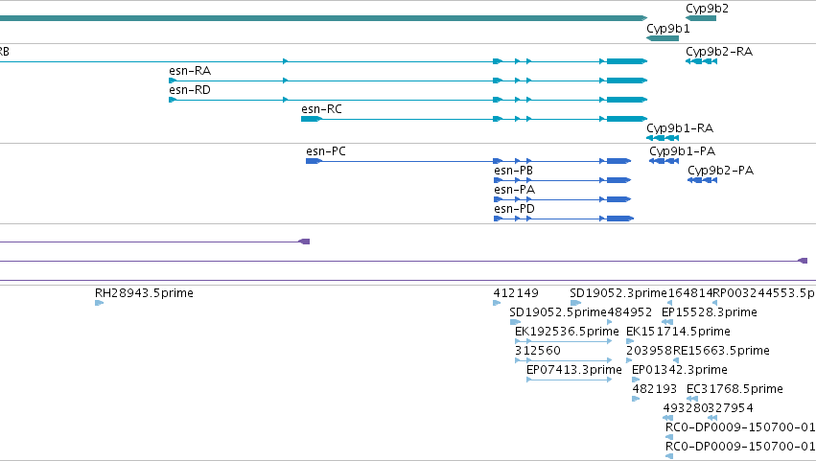Select the EP15528.3prime EST label
This screenshot has width=816, height=461.
coord(709,312)
